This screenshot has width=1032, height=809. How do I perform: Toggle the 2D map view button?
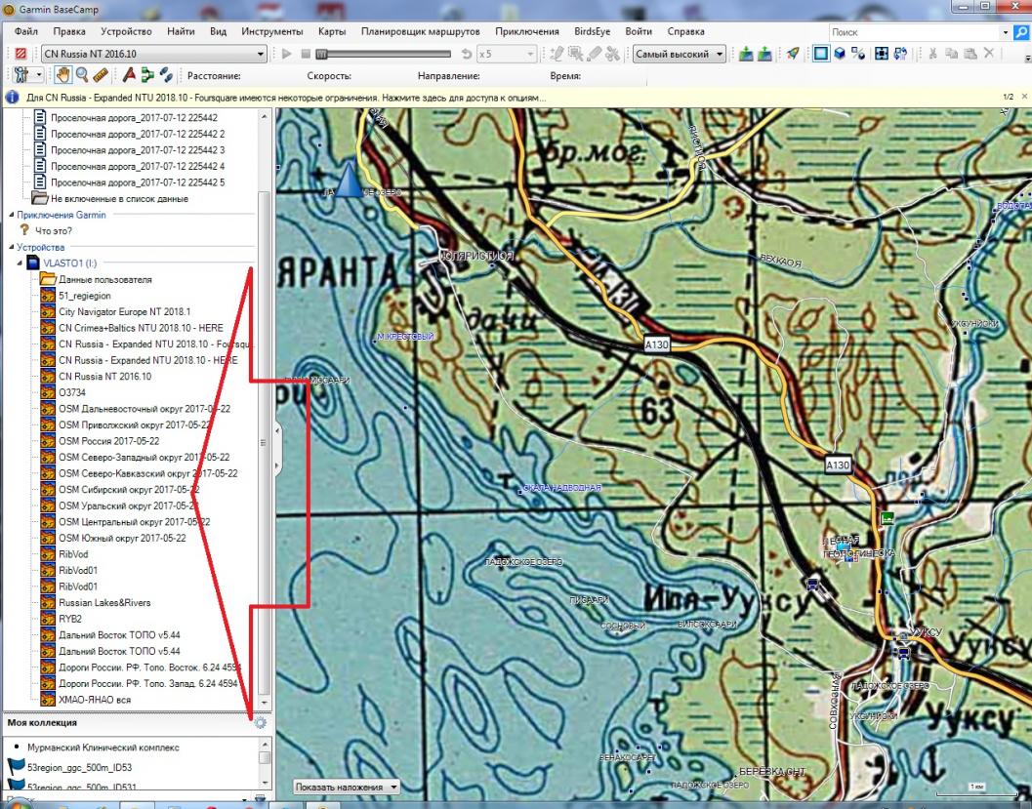coord(820,54)
